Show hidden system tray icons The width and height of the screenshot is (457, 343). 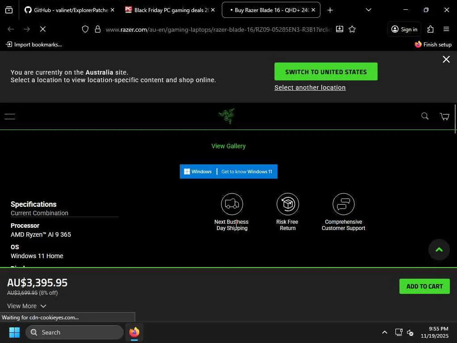(385, 332)
